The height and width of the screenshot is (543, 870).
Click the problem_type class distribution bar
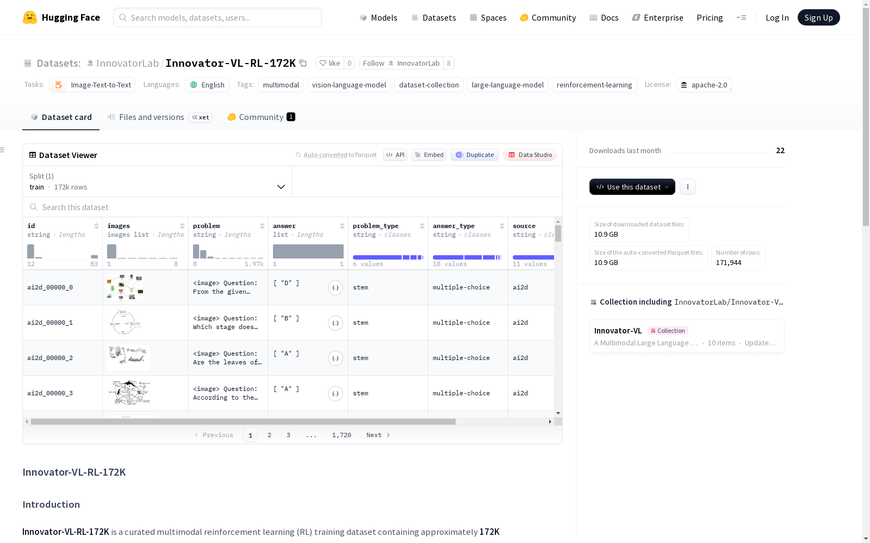388,257
